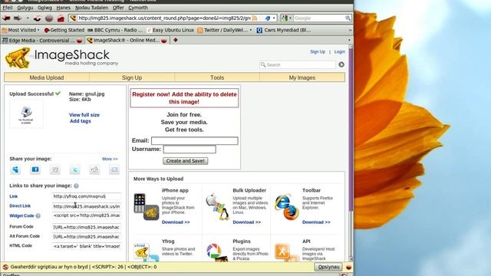This screenshot has height=276, width=491.
Task: Submit site search with the arrow button
Action: pyautogui.click(x=341, y=64)
